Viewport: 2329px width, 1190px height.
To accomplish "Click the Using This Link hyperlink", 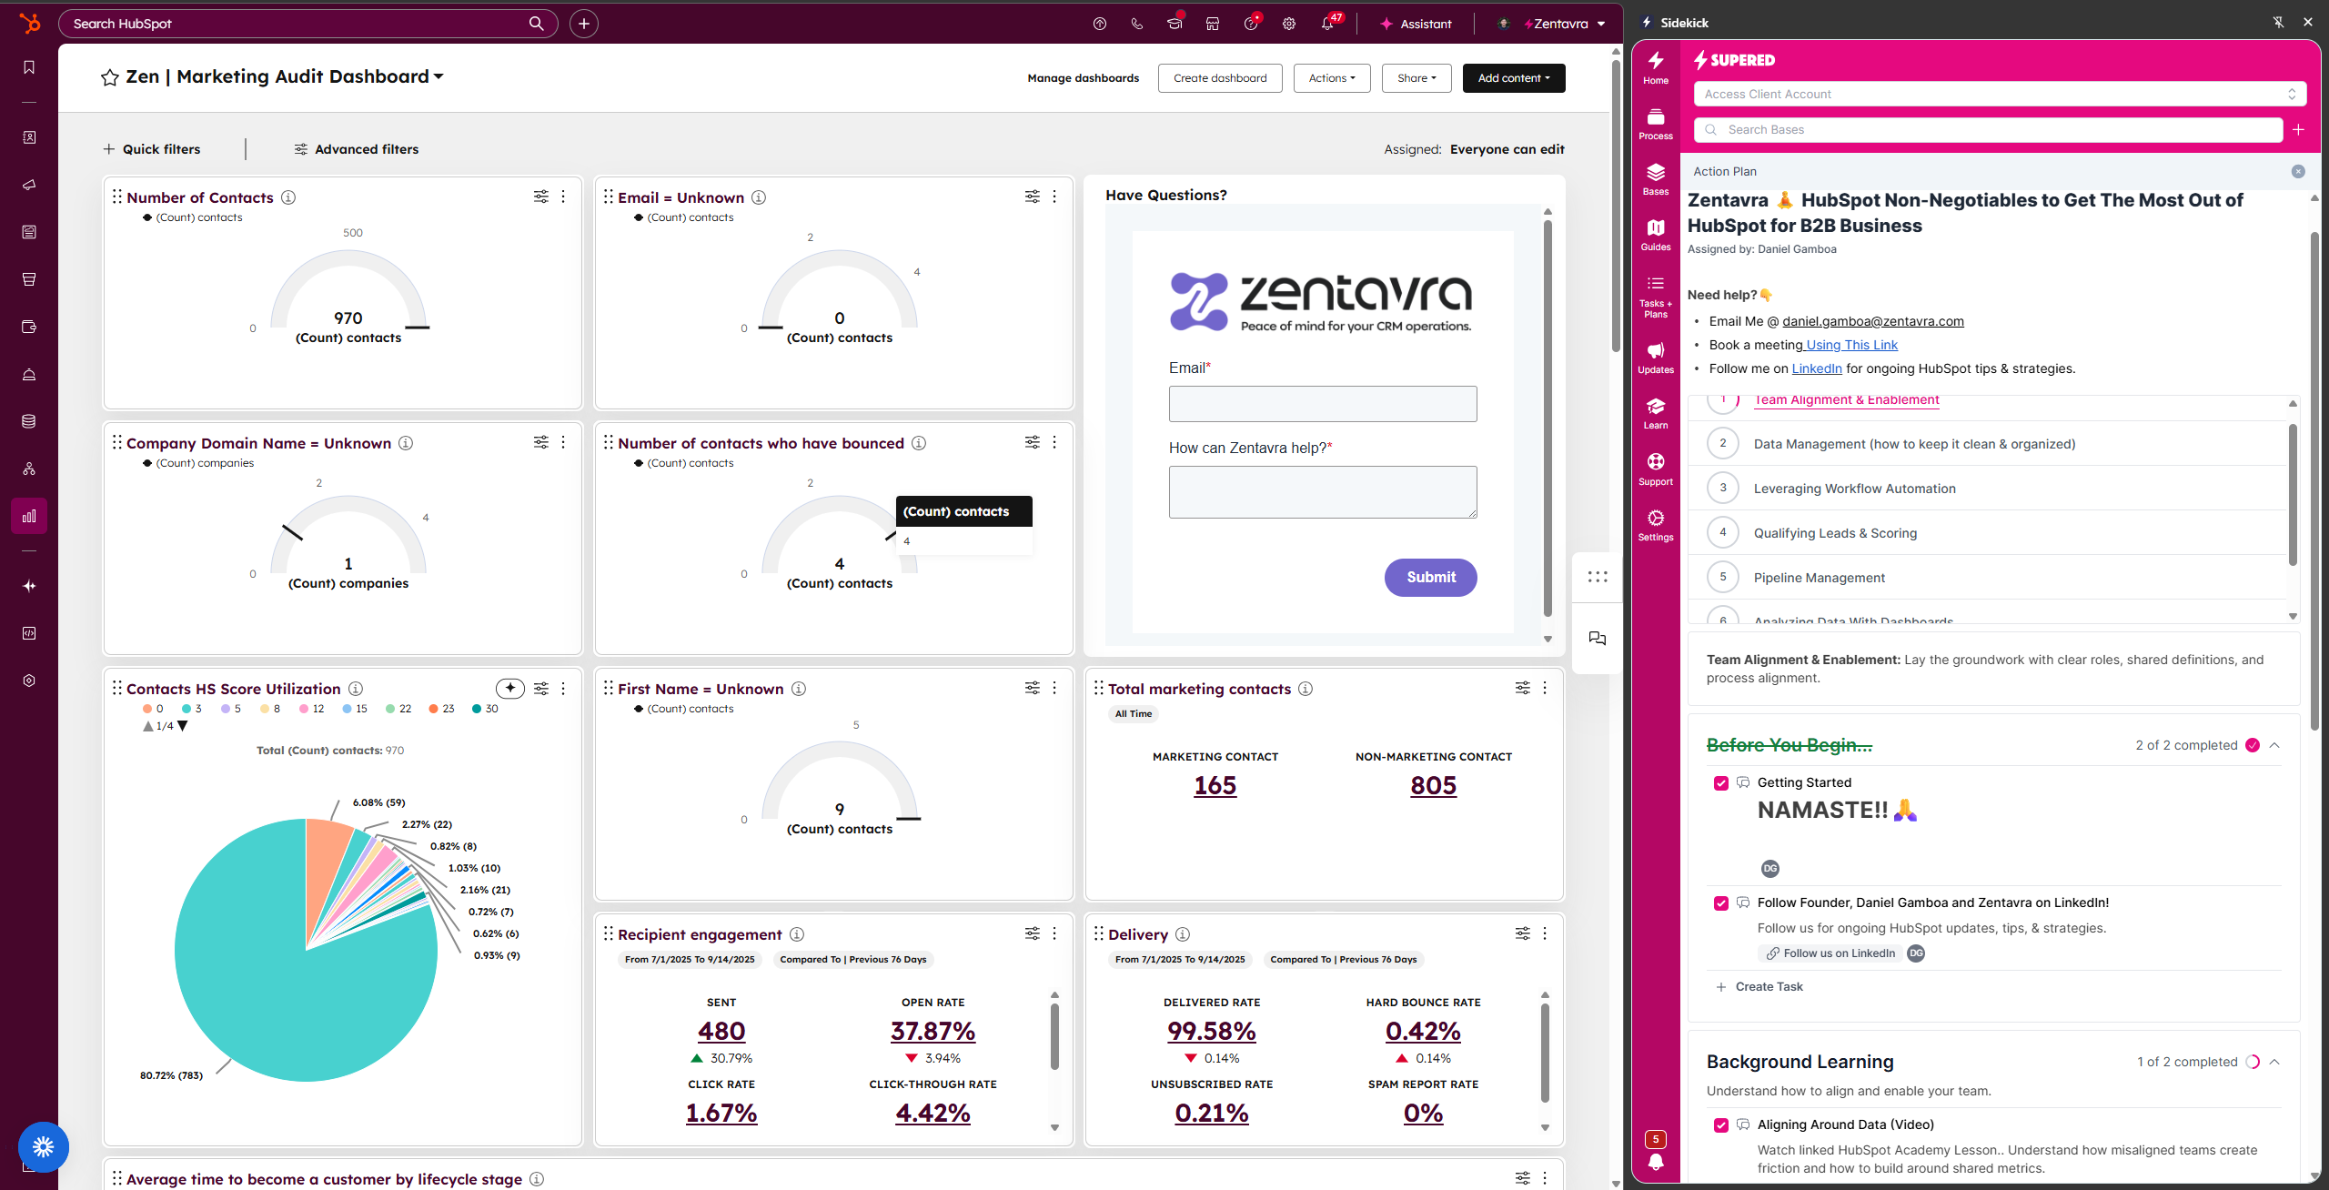I will click(x=1851, y=345).
